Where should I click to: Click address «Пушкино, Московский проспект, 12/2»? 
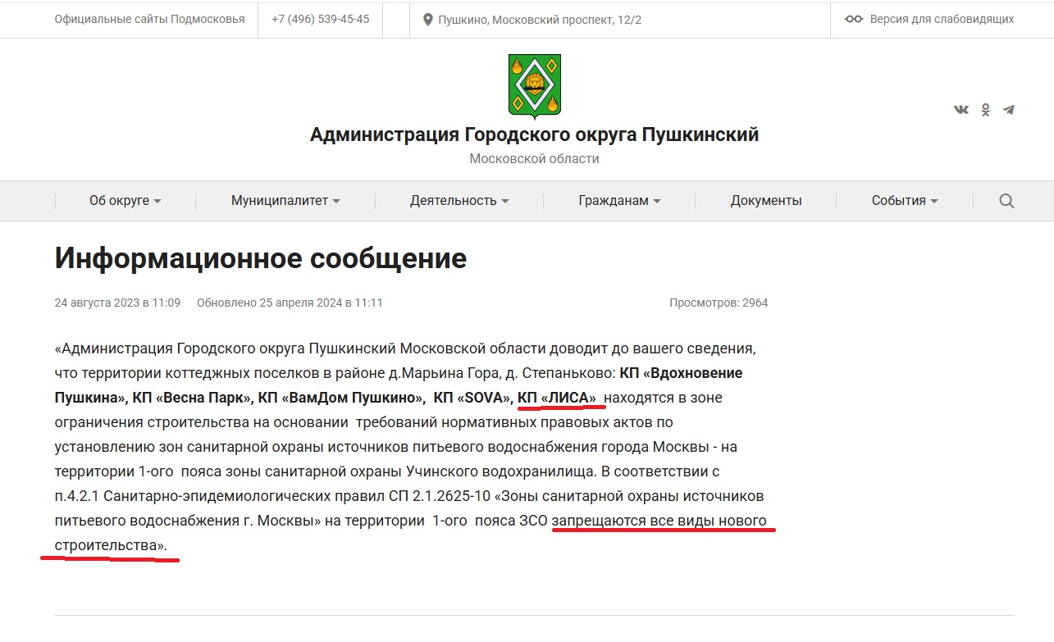pos(540,20)
